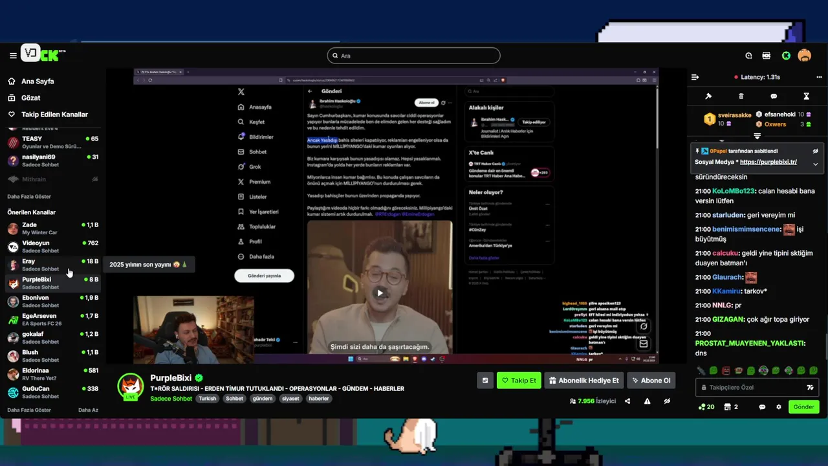
Task: Open the channel points balance showing 20
Action: (706, 407)
